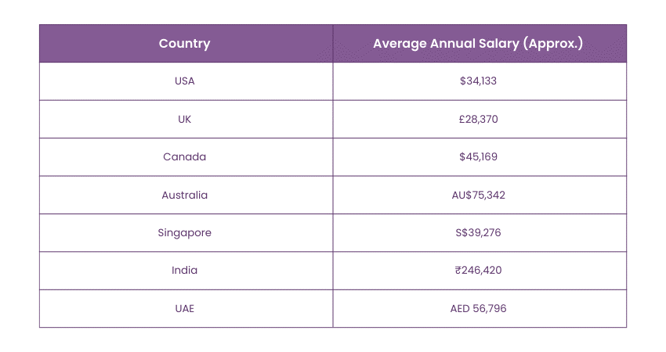Image resolution: width=666 pixels, height=352 pixels.
Task: Click the 'AU$' currency prefix text
Action: [461, 195]
